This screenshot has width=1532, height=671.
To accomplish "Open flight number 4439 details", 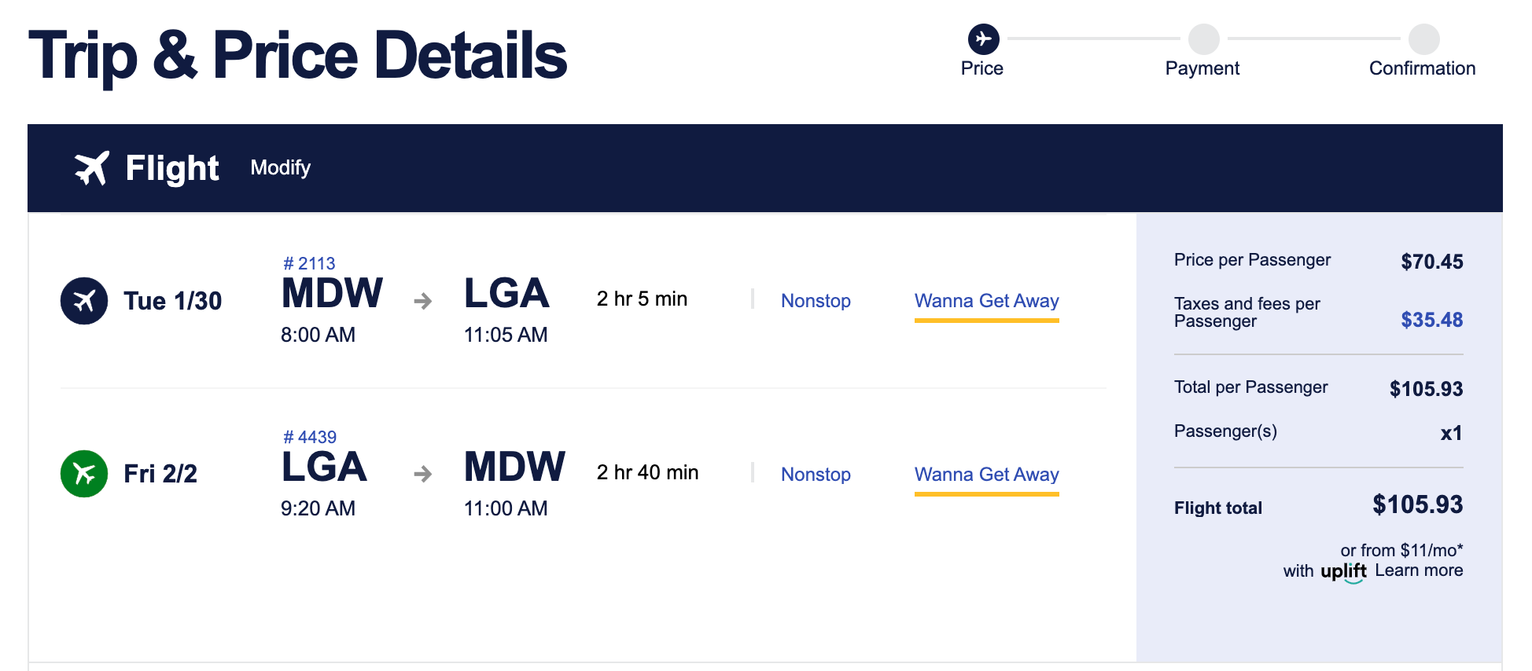I will 310,437.
